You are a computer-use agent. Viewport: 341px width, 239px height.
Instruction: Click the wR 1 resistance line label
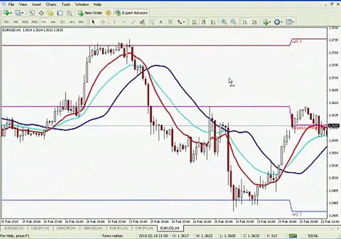point(297,41)
